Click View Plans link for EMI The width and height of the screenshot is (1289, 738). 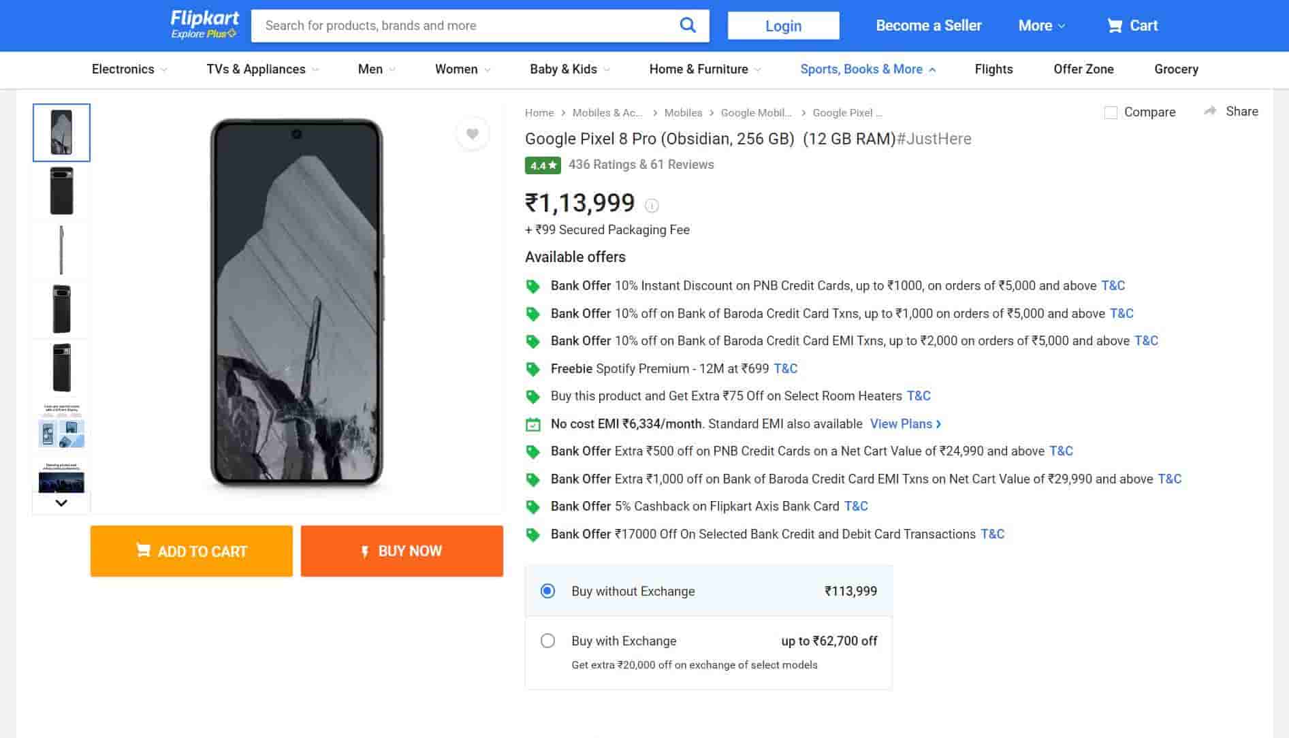point(905,423)
